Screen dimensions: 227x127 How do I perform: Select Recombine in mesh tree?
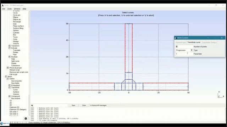[16, 98]
